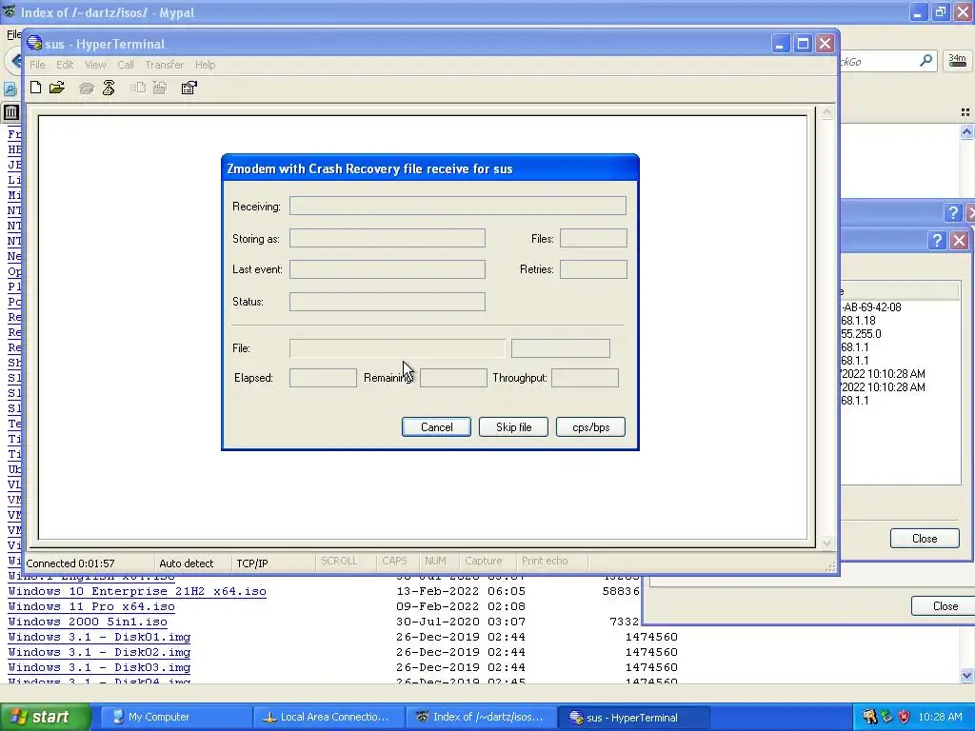The image size is (975, 731).
Task: Click the Disconnect icon in HyperTerminal toolbar
Action: point(109,88)
